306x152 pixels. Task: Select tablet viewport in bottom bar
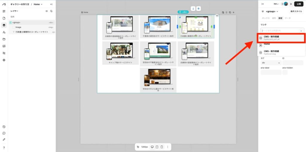[x=157, y=147]
